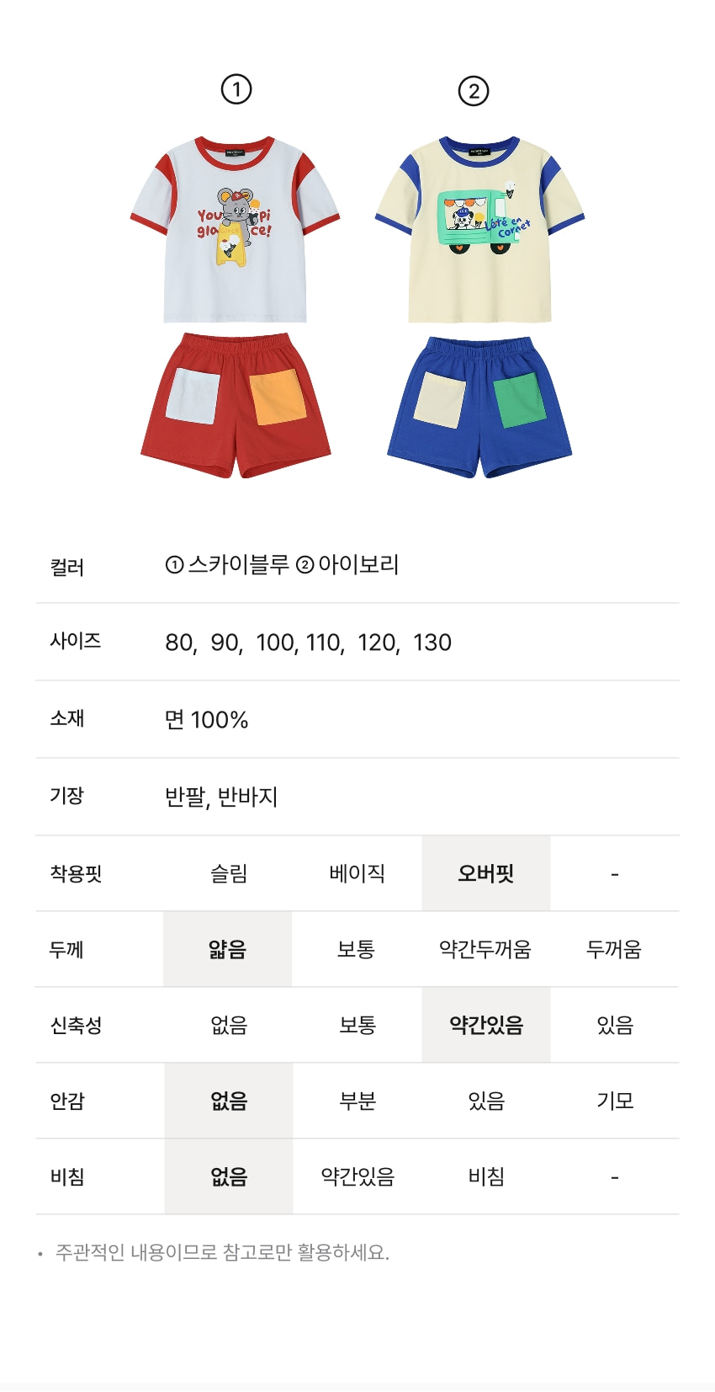715x1392 pixels.
Task: Click the green pocket on the blue shorts
Action: [x=521, y=401]
